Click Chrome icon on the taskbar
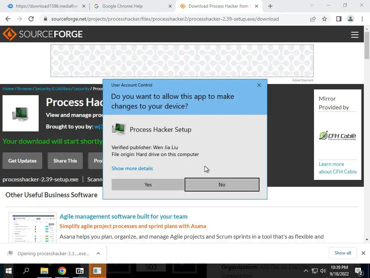The width and height of the screenshot is (370, 278). tap(62, 271)
